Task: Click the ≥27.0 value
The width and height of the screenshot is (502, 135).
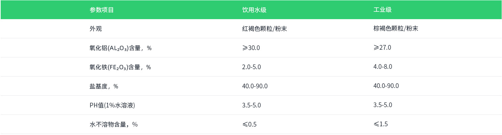Action: coord(382,48)
